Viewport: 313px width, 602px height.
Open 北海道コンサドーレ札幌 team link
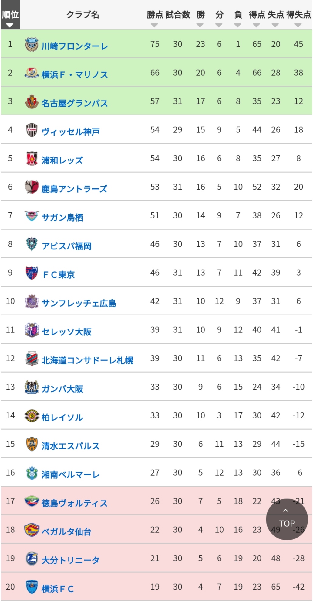tap(87, 360)
